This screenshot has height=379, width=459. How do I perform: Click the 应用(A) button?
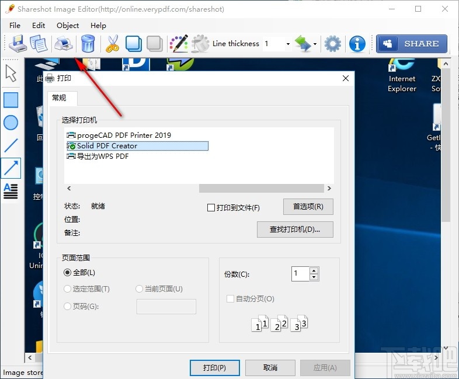point(325,367)
